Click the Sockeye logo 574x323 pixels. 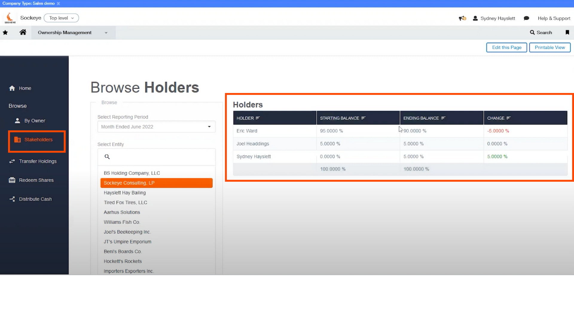click(10, 18)
